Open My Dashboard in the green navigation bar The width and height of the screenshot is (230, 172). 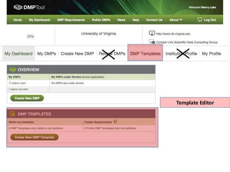(x=39, y=20)
